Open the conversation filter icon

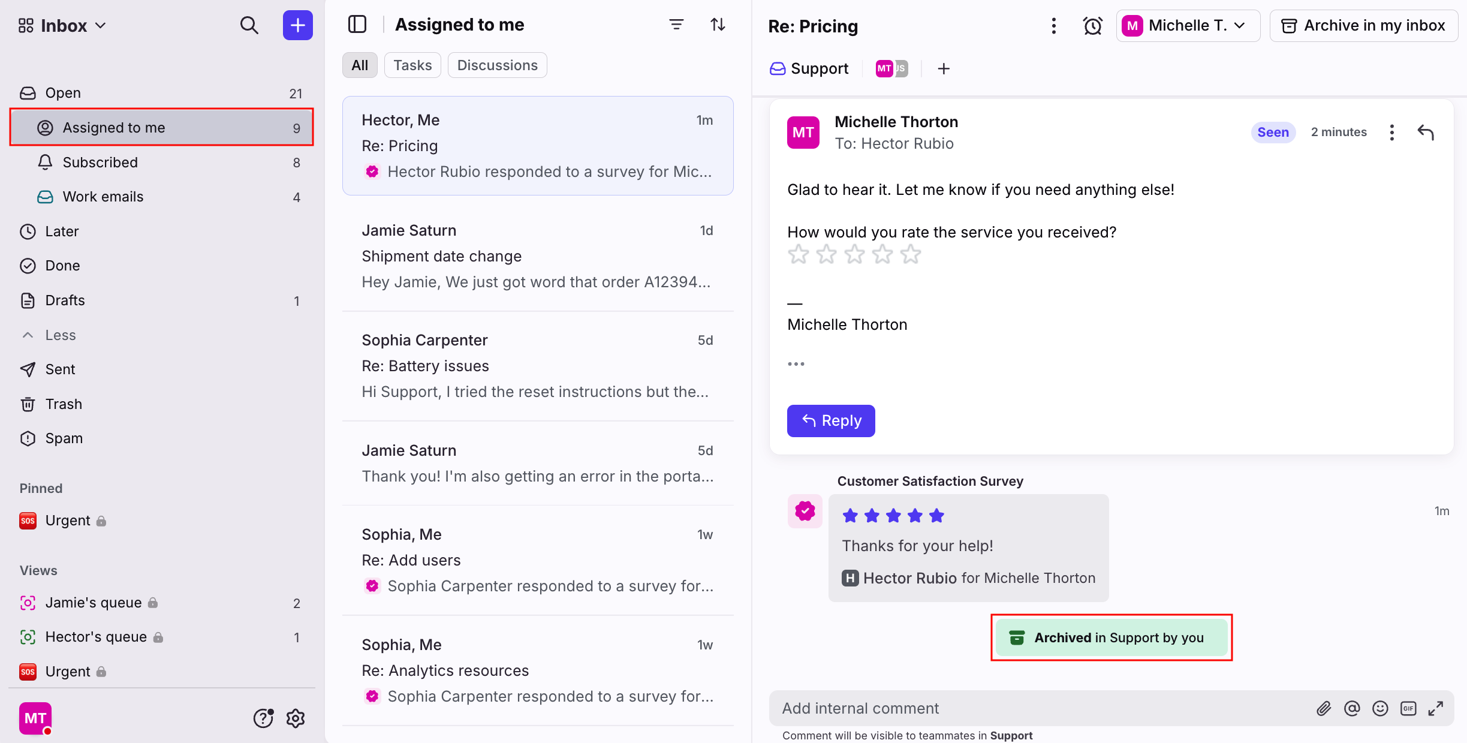click(676, 25)
